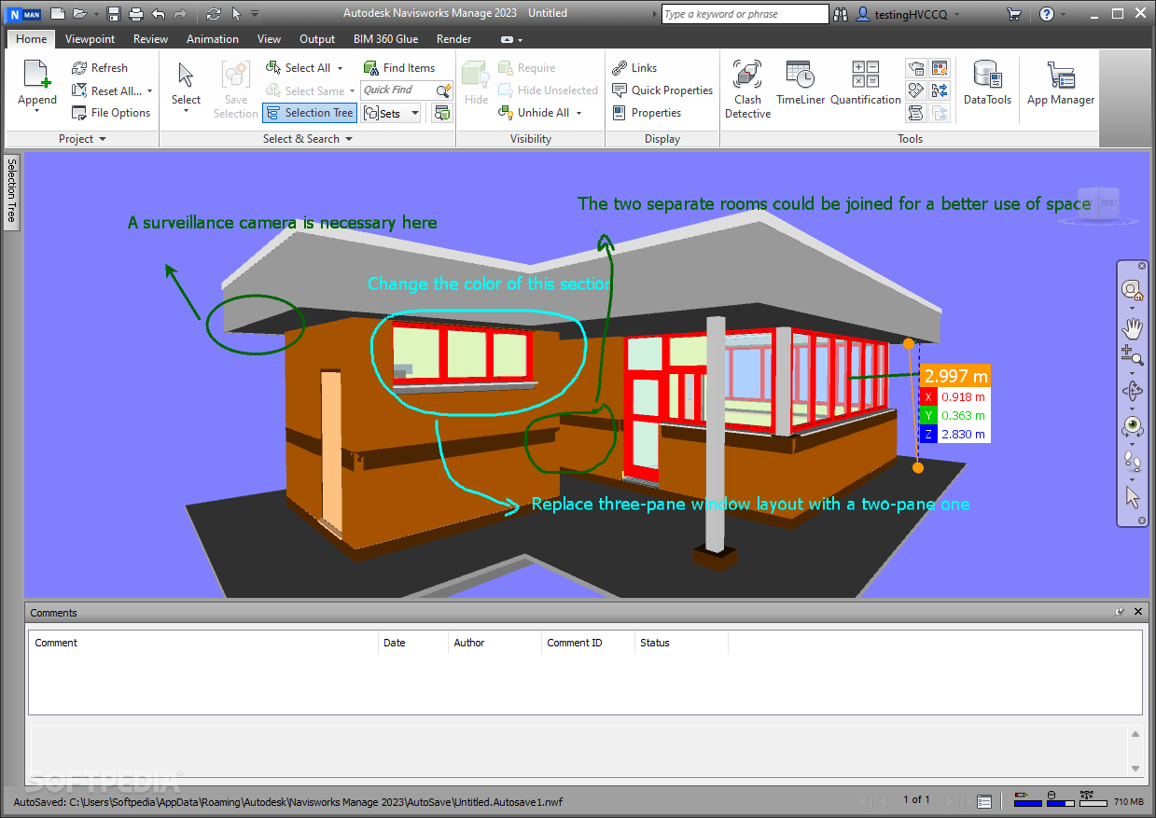The width and height of the screenshot is (1156, 818).
Task: Open the Output ribbon tab
Action: pos(317,39)
